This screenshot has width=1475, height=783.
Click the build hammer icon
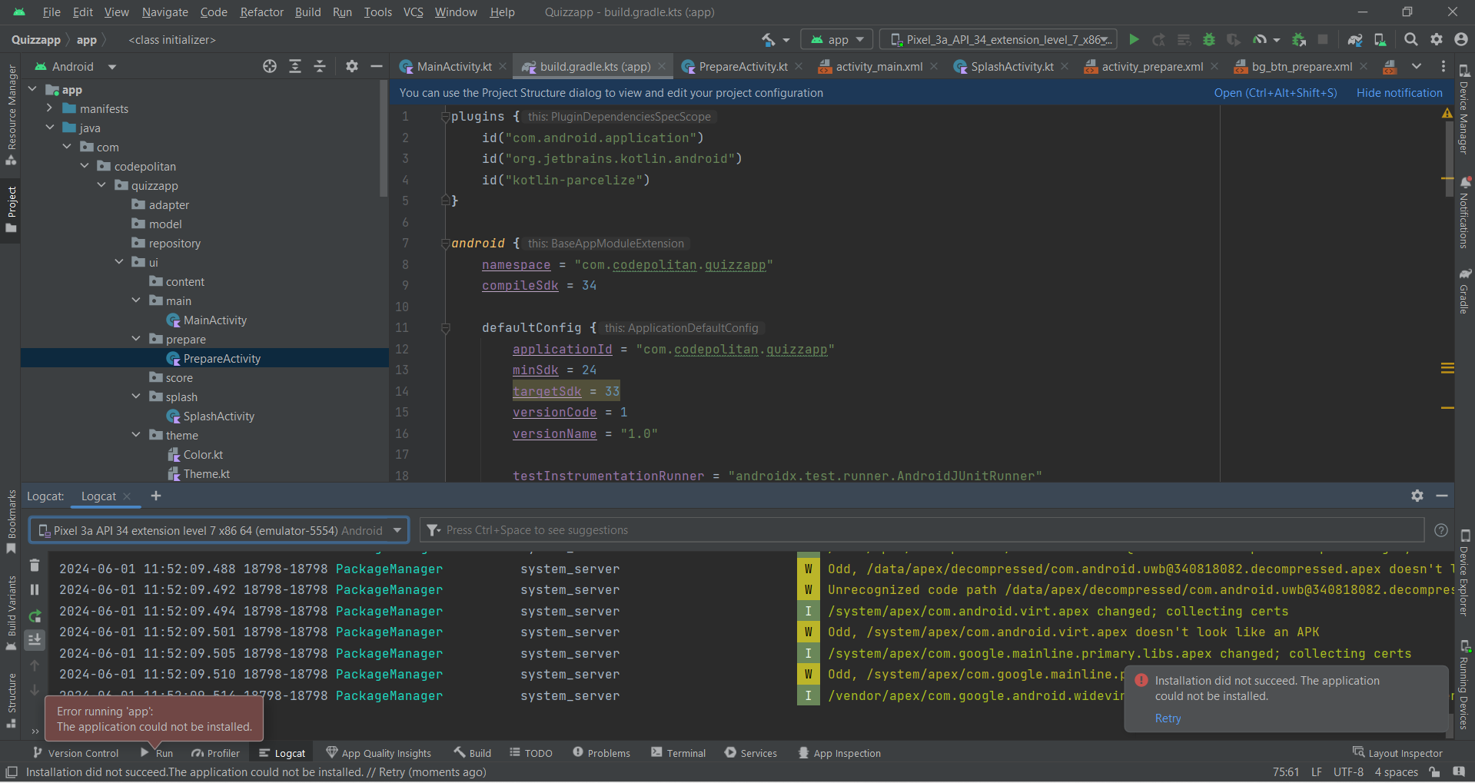click(x=768, y=39)
